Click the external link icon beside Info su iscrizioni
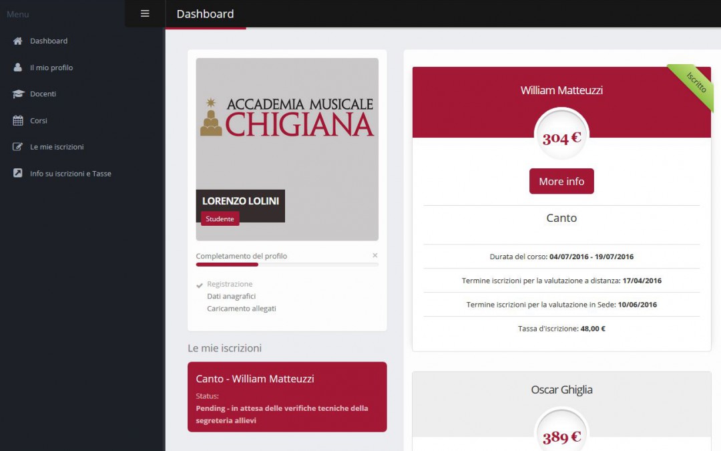Image resolution: width=721 pixels, height=451 pixels. click(17, 173)
